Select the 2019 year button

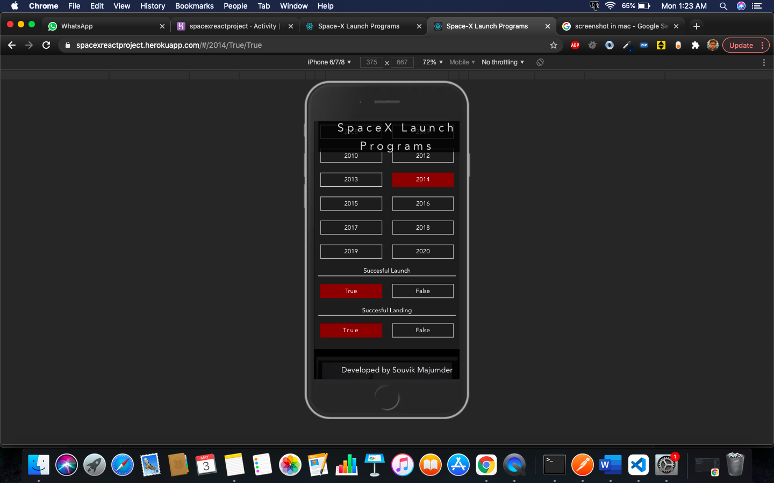click(x=351, y=251)
